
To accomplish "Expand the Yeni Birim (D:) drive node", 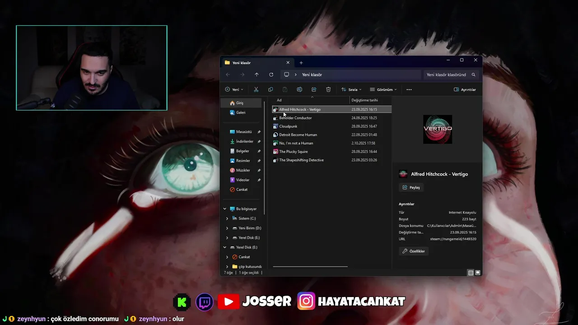I will click(x=227, y=228).
